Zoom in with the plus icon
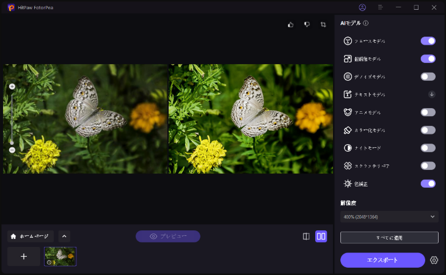This screenshot has height=275, width=446. click(12, 86)
